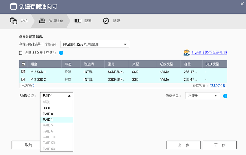Choose RAID 0 in the RAID list
Image resolution: width=246 pixels, height=155 pixels.
tap(48, 114)
